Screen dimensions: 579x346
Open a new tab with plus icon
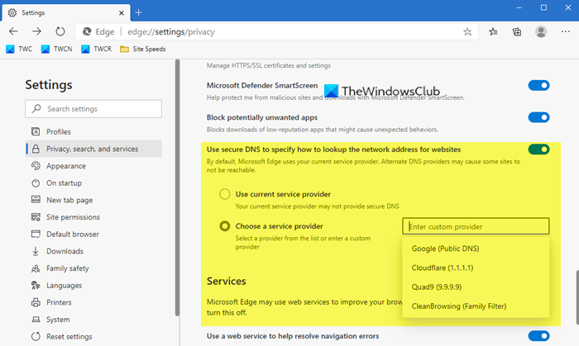pyautogui.click(x=138, y=13)
